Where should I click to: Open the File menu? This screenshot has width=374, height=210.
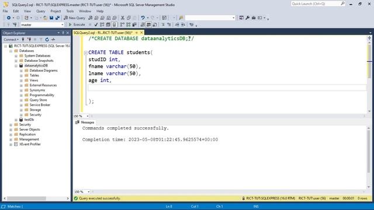[x=5, y=11]
